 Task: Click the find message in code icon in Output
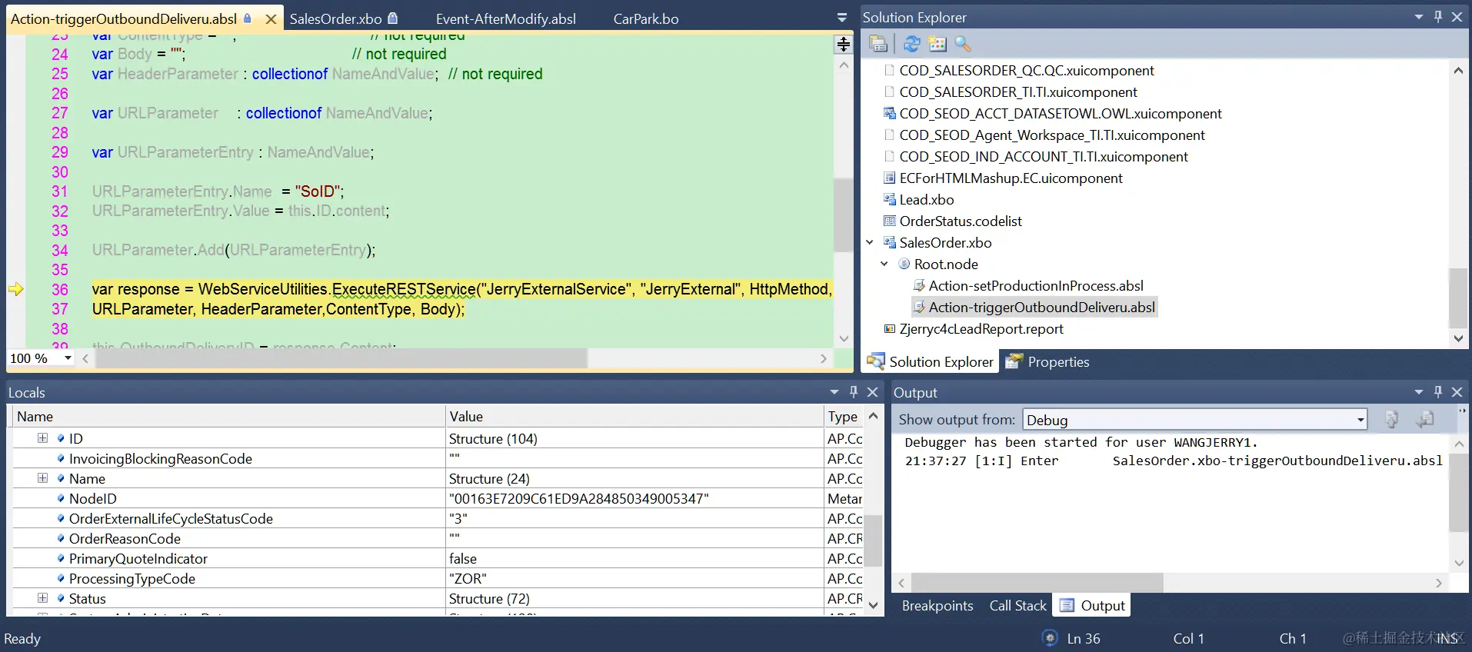point(1391,419)
